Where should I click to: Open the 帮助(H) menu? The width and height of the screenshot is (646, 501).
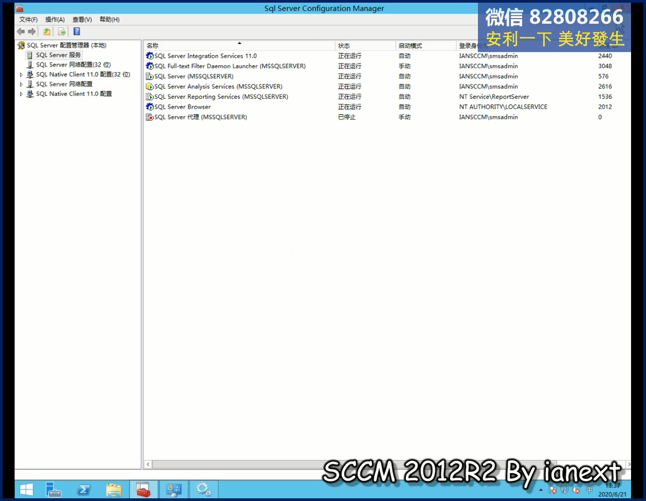pyautogui.click(x=109, y=19)
